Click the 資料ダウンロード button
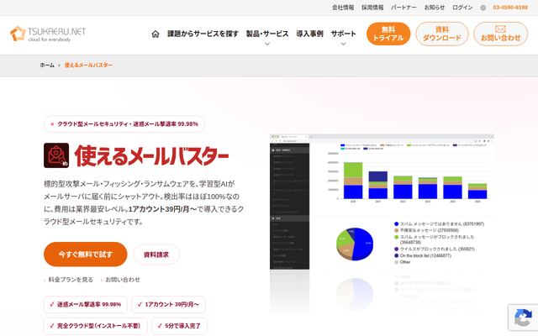Viewport: 538px width, 336px height. coord(442,34)
